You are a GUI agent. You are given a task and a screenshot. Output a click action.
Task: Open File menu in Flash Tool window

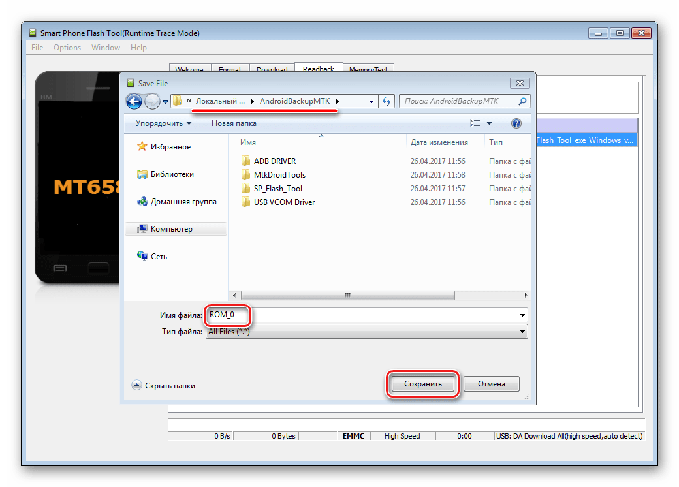coord(37,48)
